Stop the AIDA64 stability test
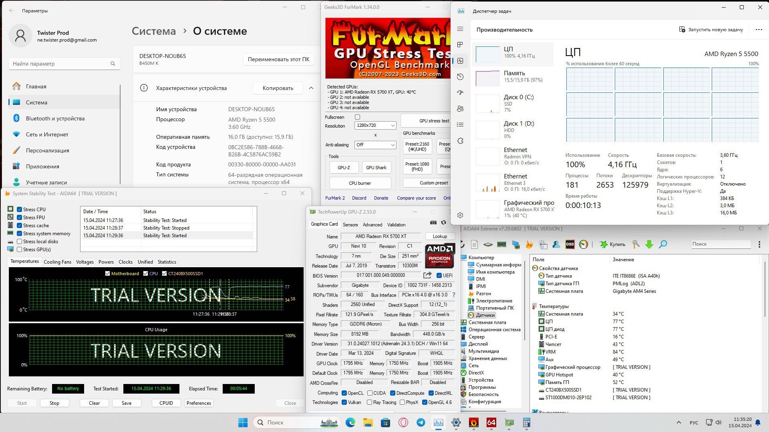 tap(54, 403)
